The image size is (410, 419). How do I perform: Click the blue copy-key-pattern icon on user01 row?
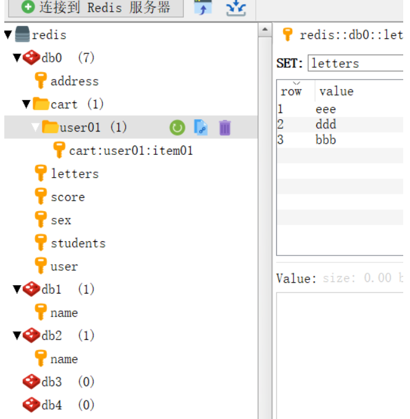coord(201,128)
